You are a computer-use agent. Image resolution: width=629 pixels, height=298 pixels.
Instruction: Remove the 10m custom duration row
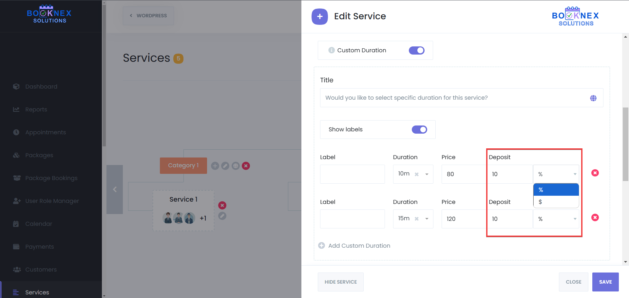595,173
